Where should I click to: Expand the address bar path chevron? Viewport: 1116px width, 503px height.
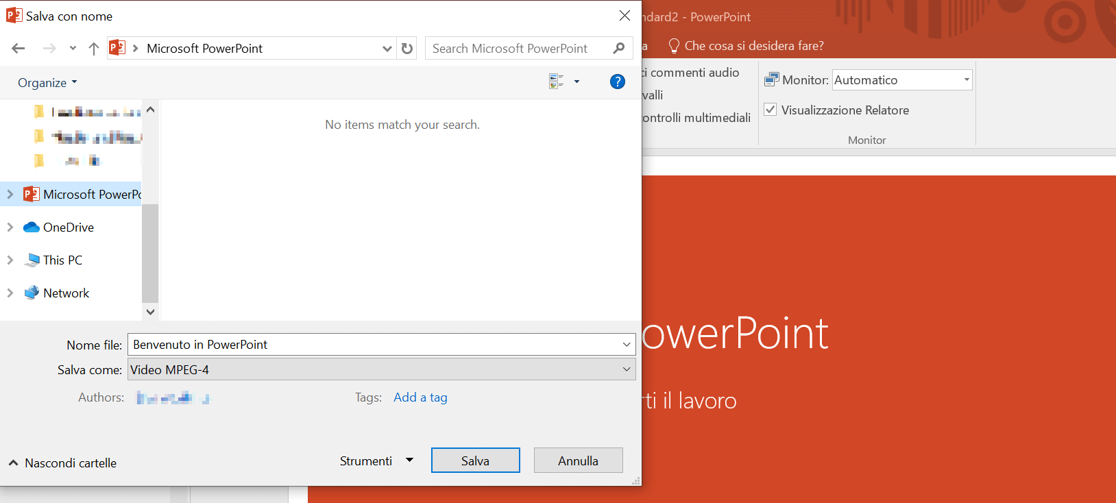pos(136,49)
